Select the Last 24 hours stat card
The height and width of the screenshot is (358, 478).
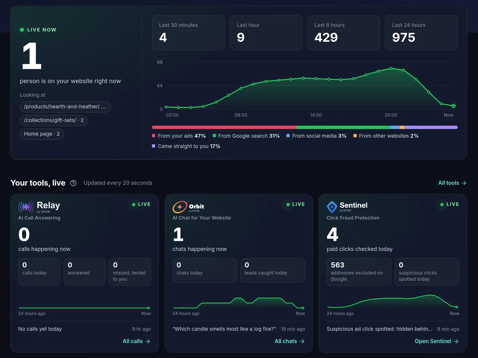tap(421, 33)
